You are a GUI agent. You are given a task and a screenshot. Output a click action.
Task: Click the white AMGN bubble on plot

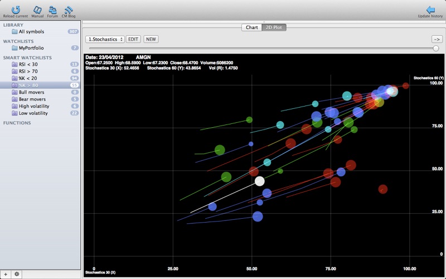coord(259,181)
